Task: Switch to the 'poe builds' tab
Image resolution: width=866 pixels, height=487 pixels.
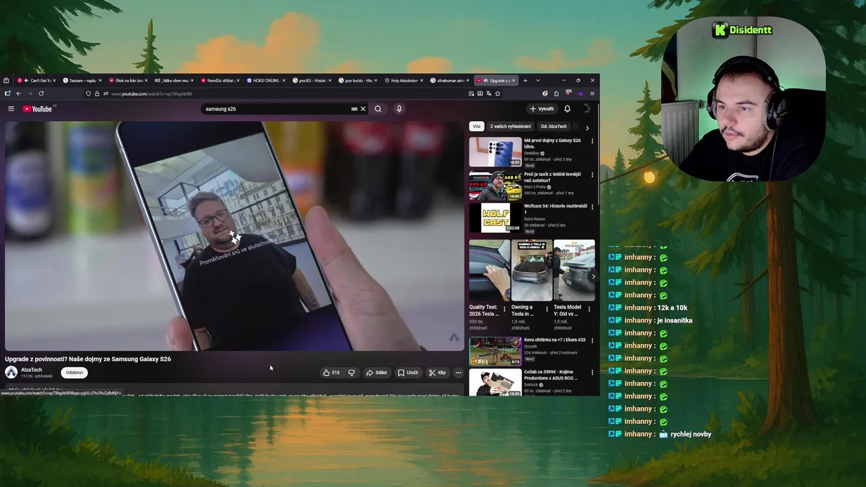Action: click(358, 80)
